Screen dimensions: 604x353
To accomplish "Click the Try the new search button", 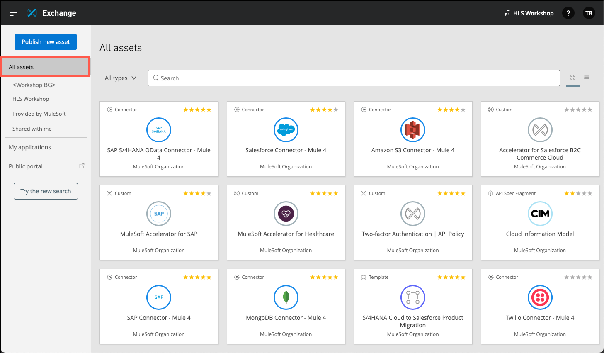I will [x=46, y=191].
